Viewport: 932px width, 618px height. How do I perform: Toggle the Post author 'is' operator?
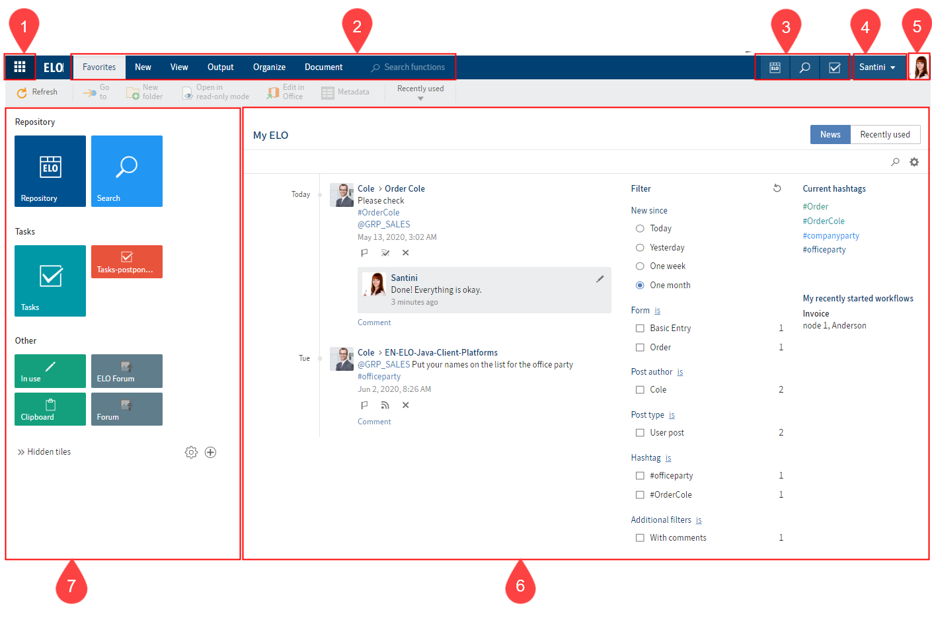tap(680, 372)
